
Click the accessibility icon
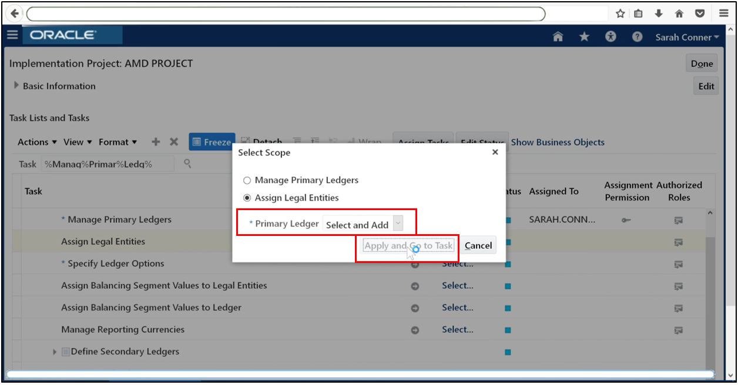pos(610,36)
